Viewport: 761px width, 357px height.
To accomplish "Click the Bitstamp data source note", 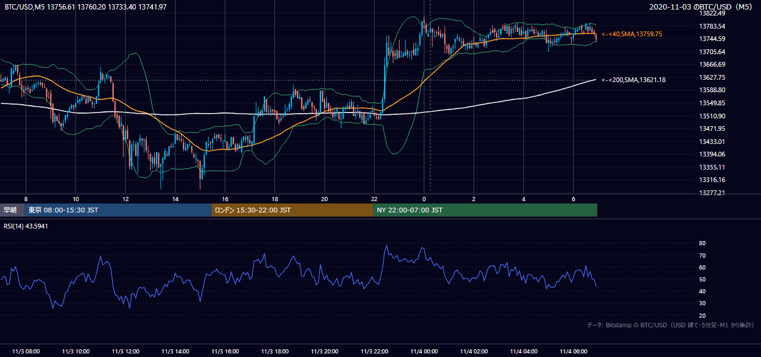I will click(x=670, y=325).
